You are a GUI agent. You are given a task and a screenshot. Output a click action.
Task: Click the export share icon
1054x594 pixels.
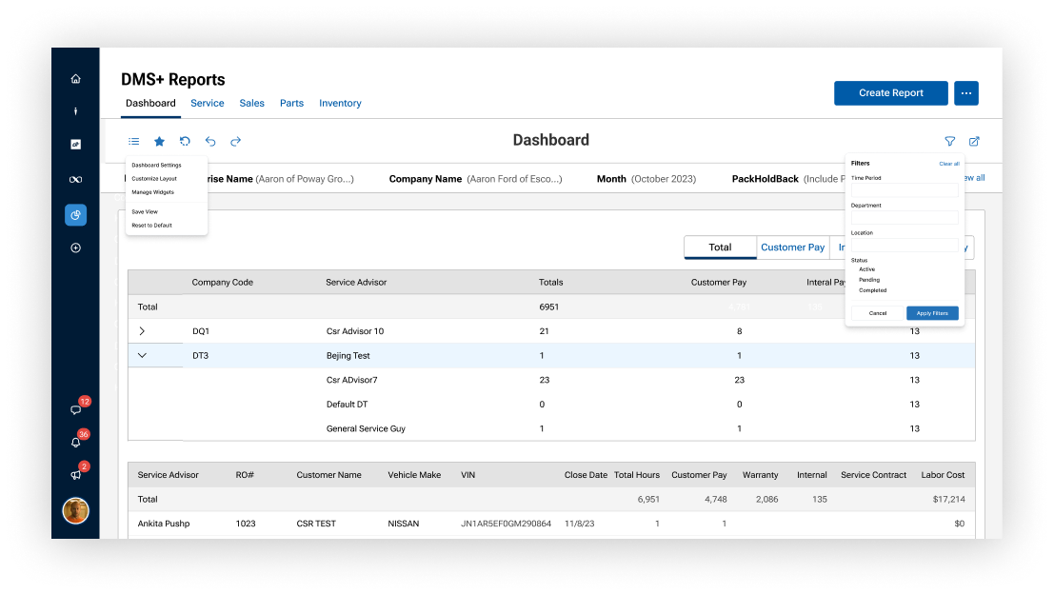click(974, 141)
